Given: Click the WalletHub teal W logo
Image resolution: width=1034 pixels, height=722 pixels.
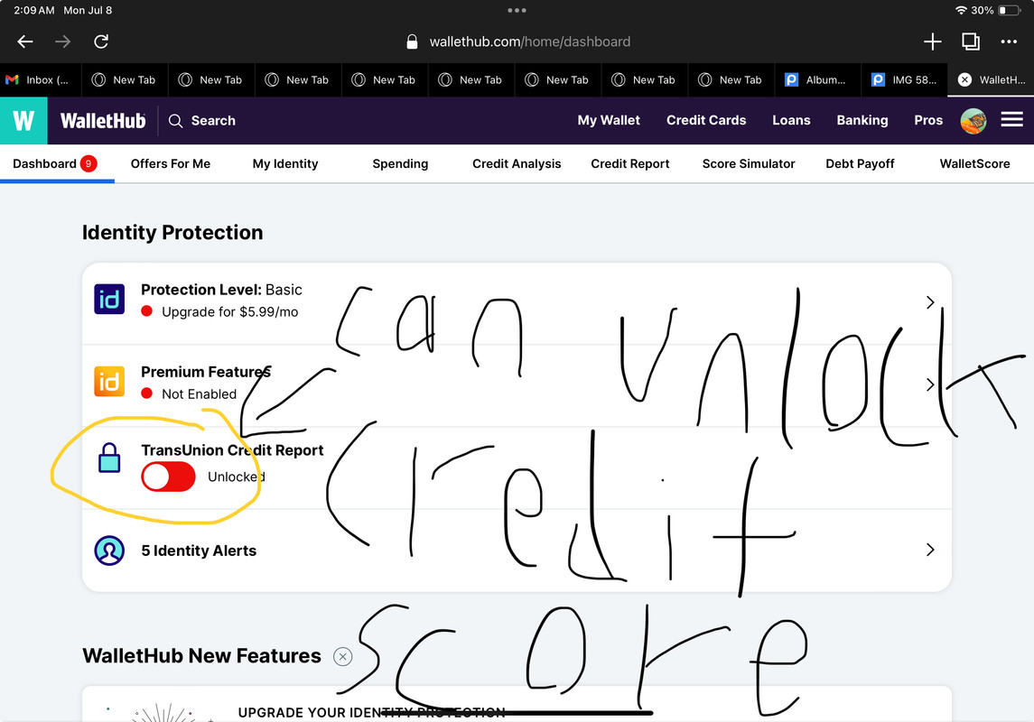Looking at the screenshot, I should 23,121.
